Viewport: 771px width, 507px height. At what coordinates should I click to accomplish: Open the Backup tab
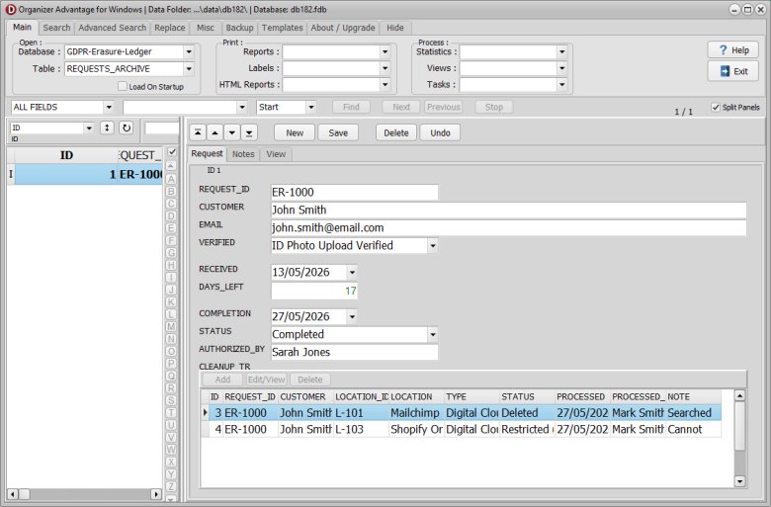click(x=239, y=28)
